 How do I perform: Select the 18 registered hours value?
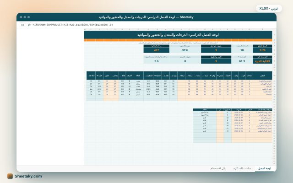(242, 50)
